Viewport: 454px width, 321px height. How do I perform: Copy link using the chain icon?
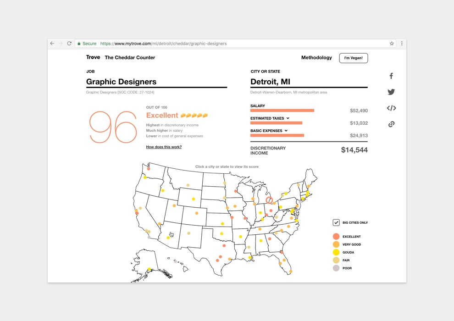(x=391, y=124)
